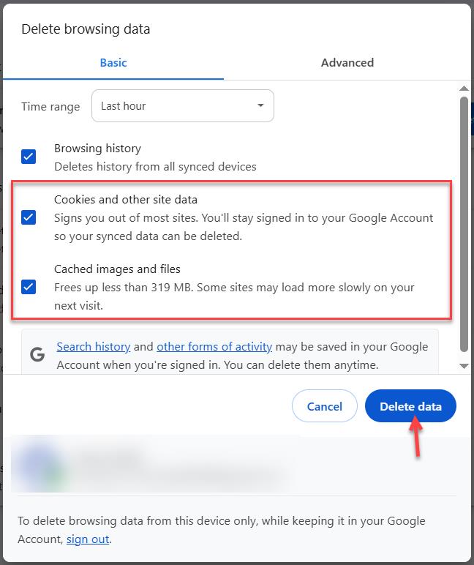Click the Time range dropdown arrow
Image resolution: width=474 pixels, height=565 pixels.
pyautogui.click(x=260, y=105)
